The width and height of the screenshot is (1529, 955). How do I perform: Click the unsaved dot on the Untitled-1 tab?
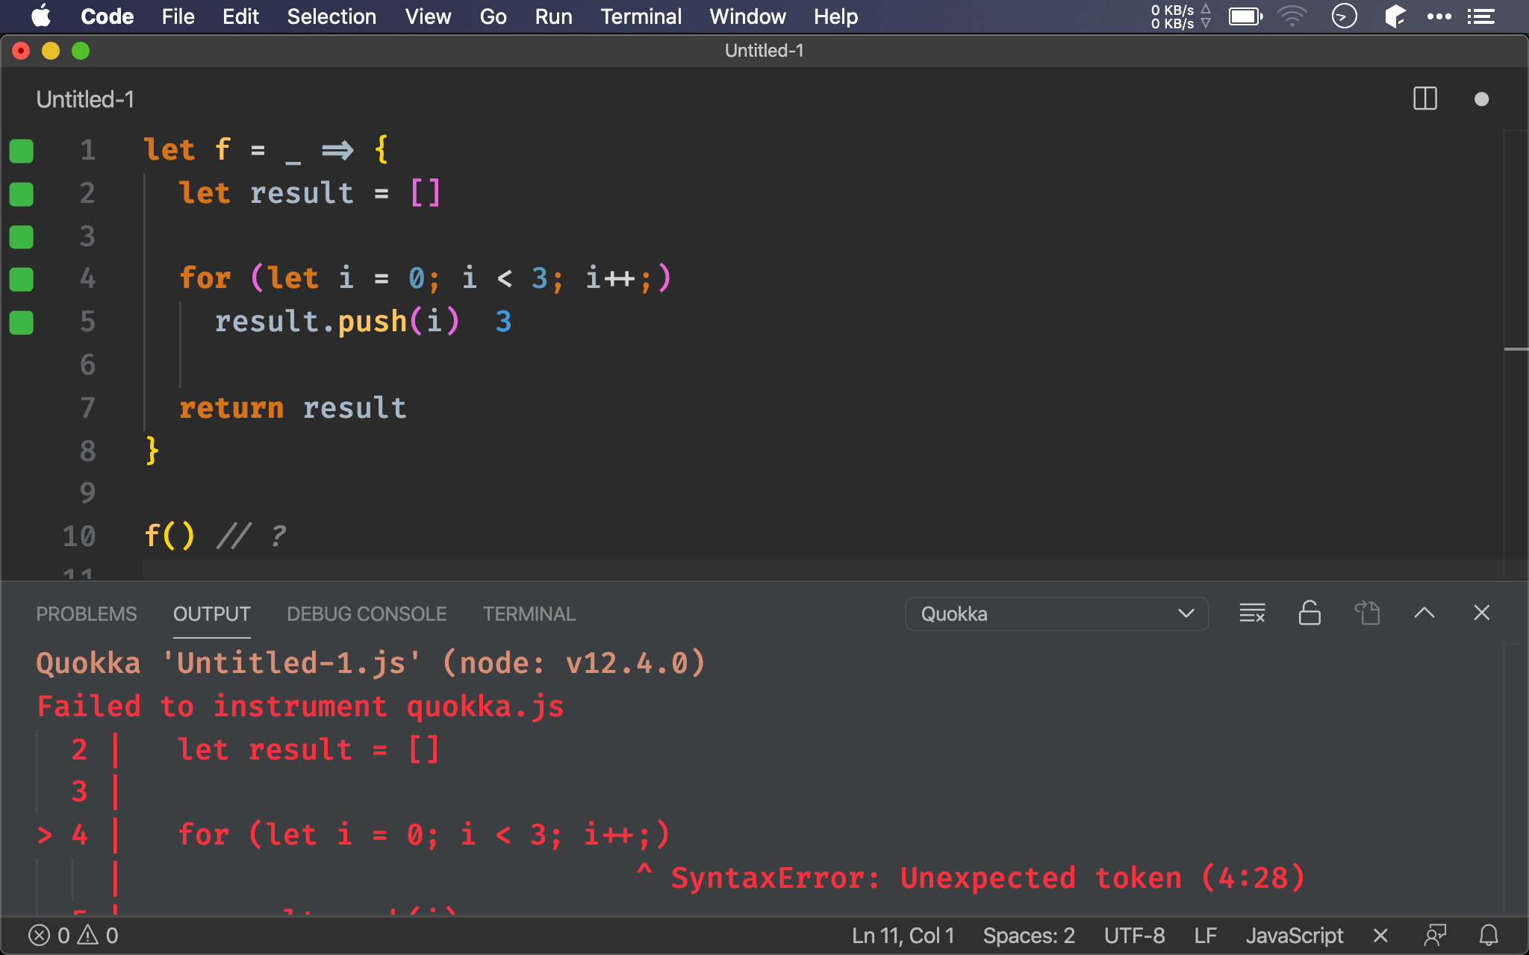[1481, 99]
